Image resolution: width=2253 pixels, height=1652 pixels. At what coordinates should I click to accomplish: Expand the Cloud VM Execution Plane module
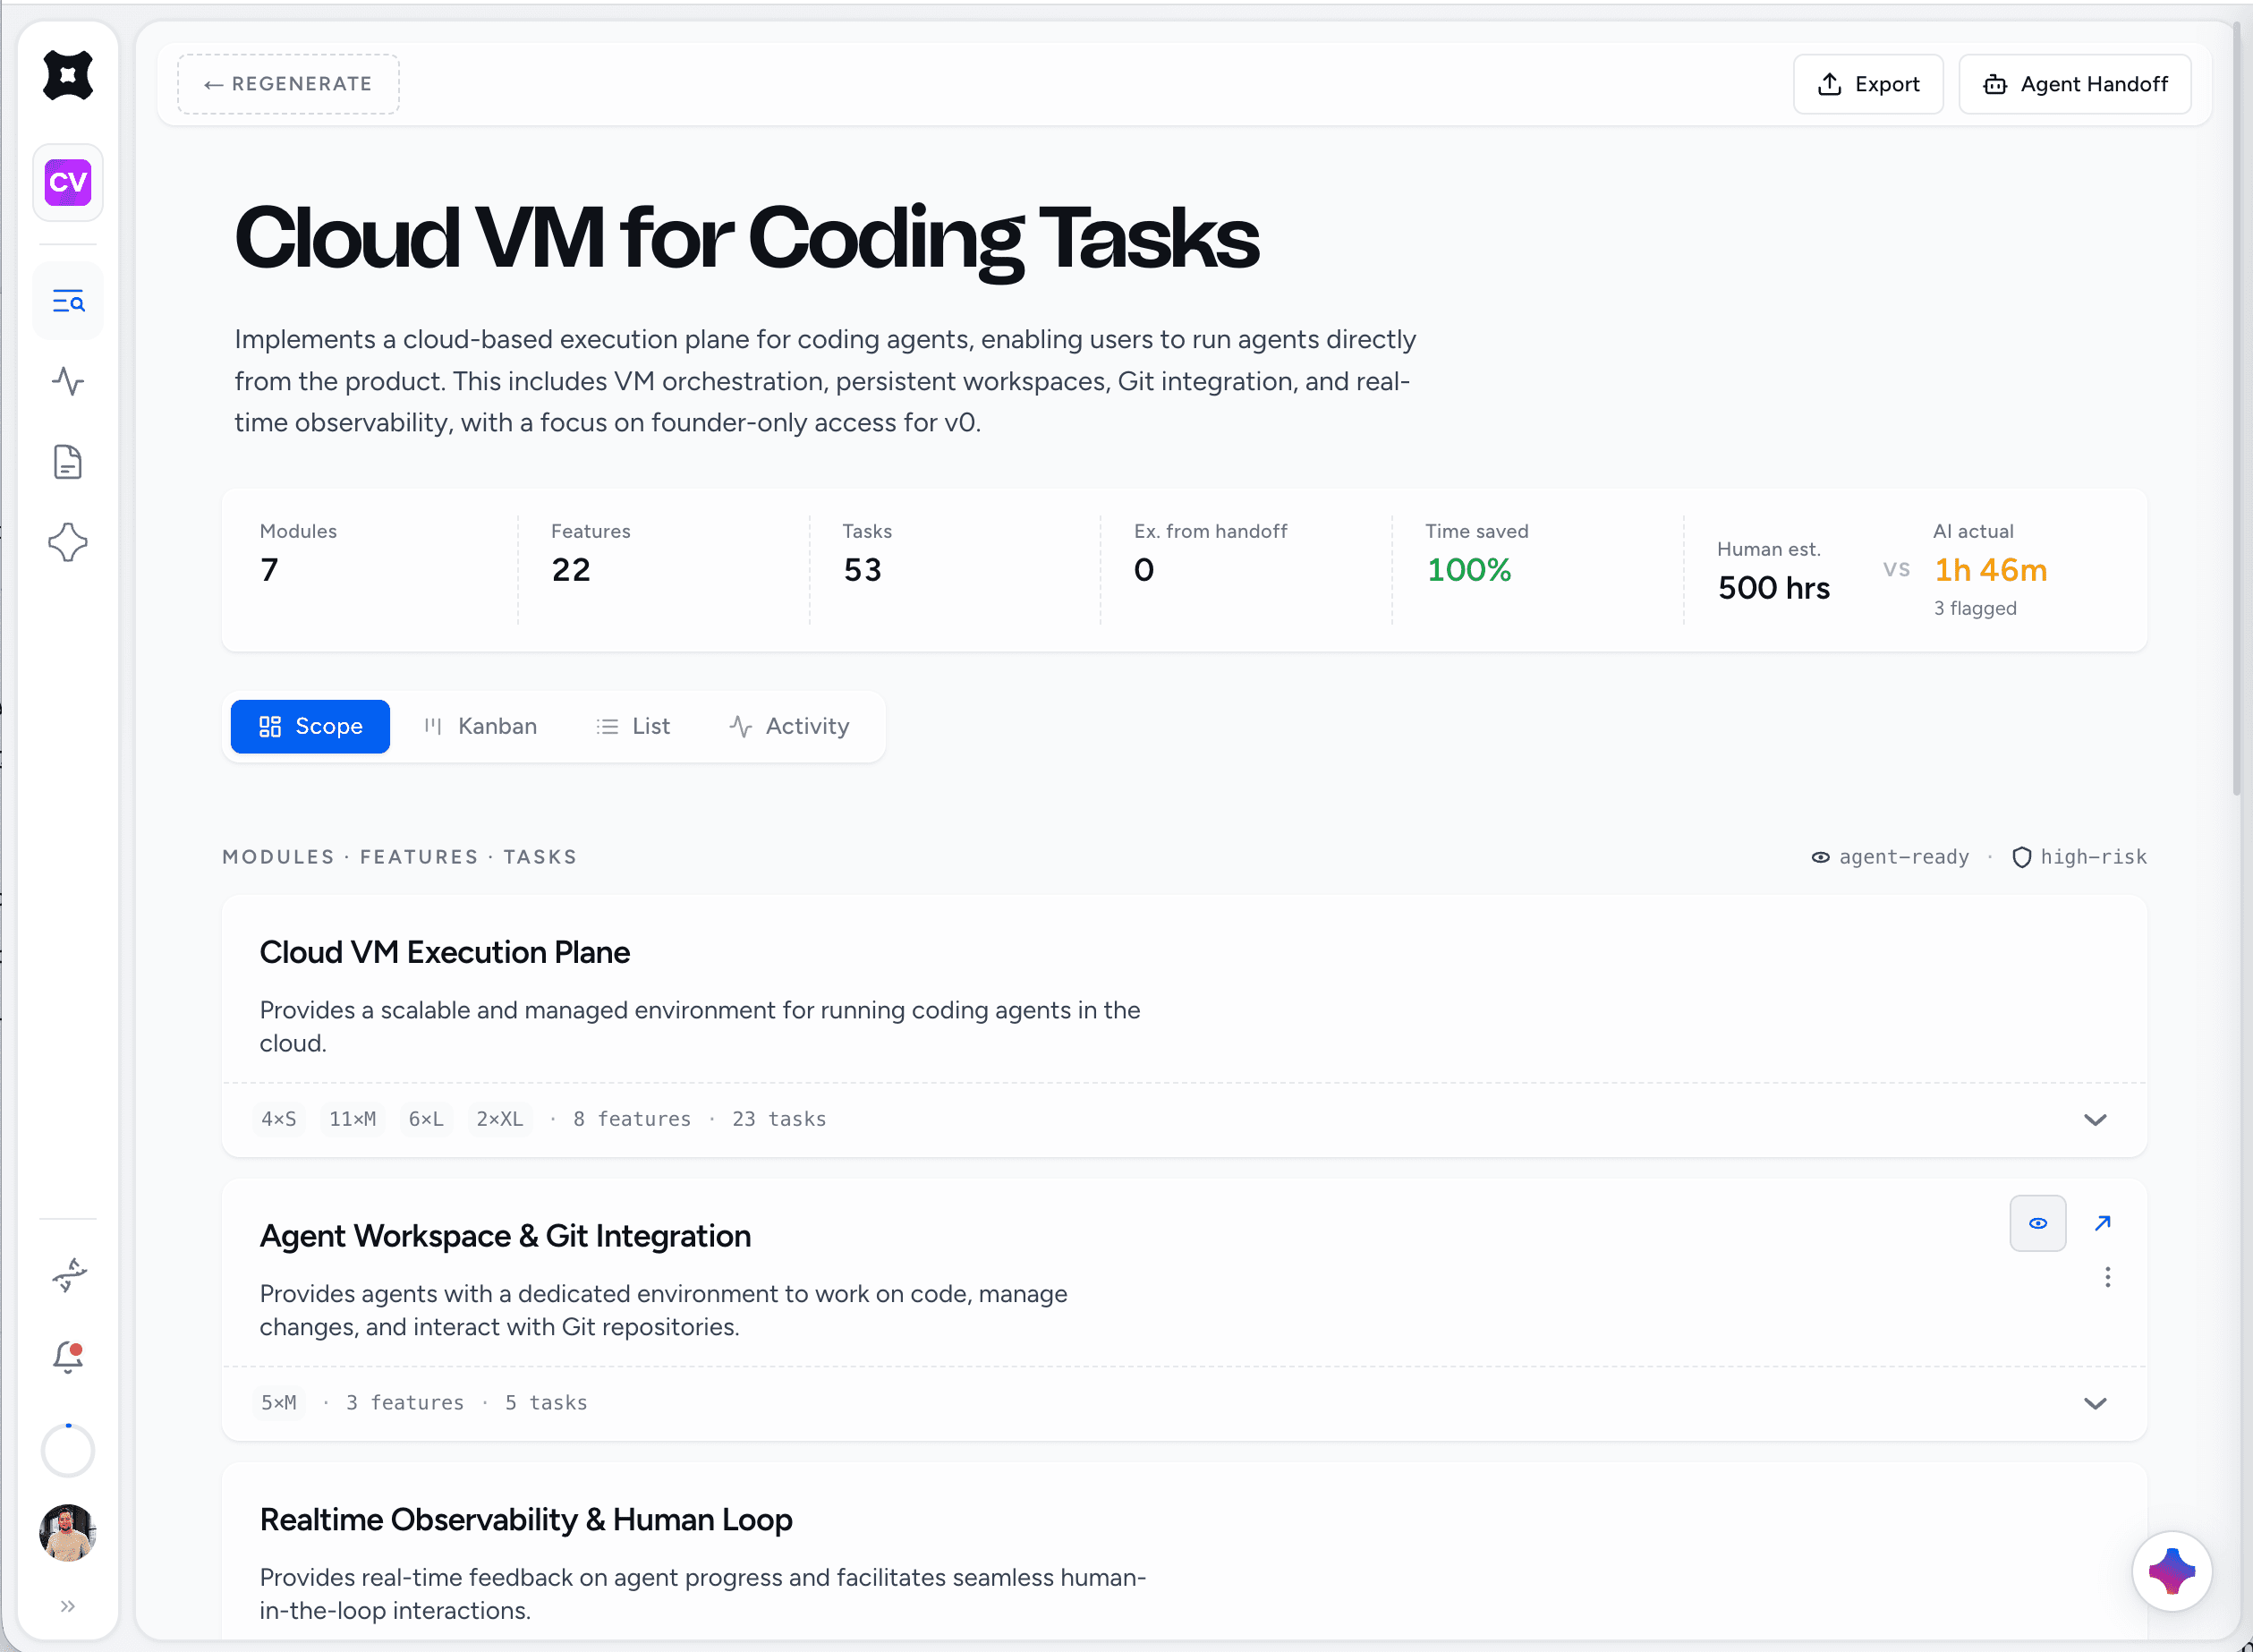click(2095, 1120)
